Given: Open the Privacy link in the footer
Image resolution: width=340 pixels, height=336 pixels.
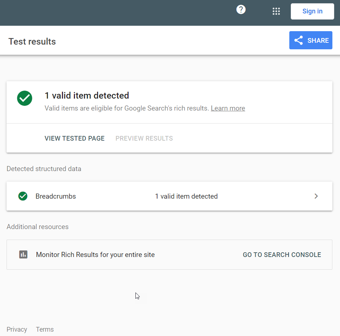Looking at the screenshot, I should (x=17, y=329).
